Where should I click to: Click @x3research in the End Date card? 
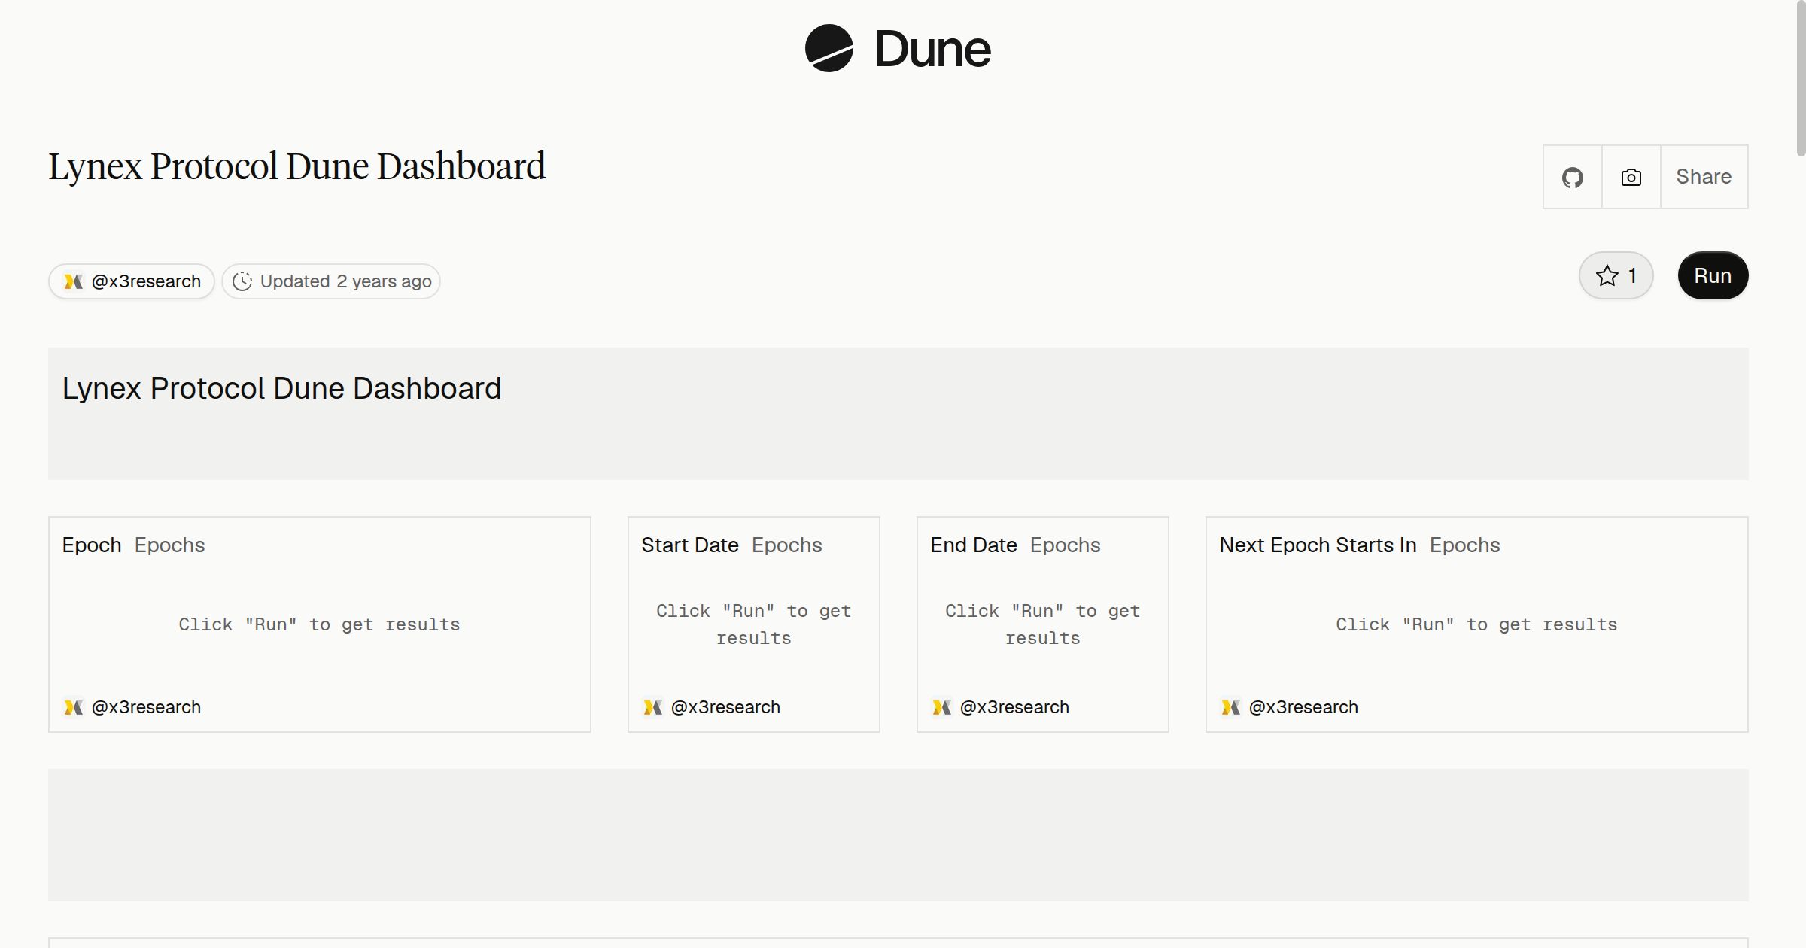tap(1014, 707)
